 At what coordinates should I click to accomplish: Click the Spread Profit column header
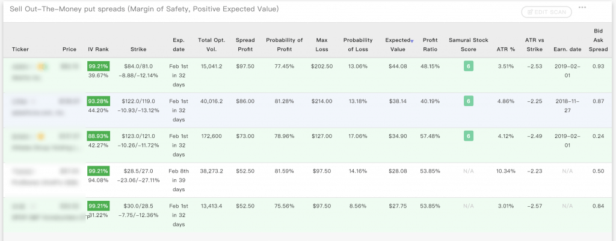245,44
